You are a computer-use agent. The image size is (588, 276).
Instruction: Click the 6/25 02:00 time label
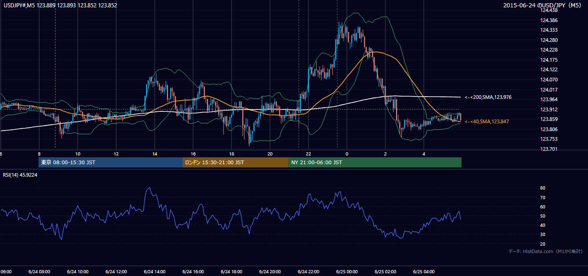(x=385, y=271)
